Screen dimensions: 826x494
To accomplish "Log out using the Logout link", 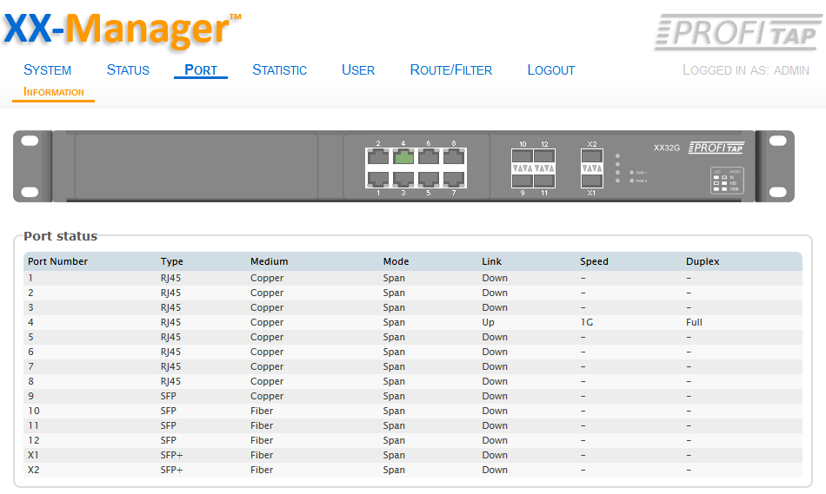I will click(550, 70).
